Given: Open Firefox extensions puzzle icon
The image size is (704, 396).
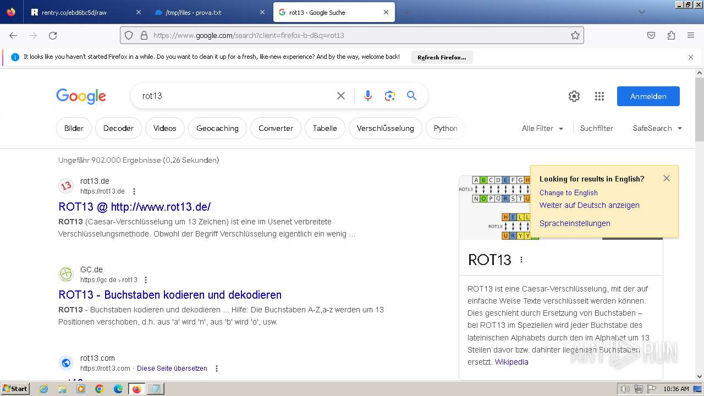Looking at the screenshot, I should point(671,35).
